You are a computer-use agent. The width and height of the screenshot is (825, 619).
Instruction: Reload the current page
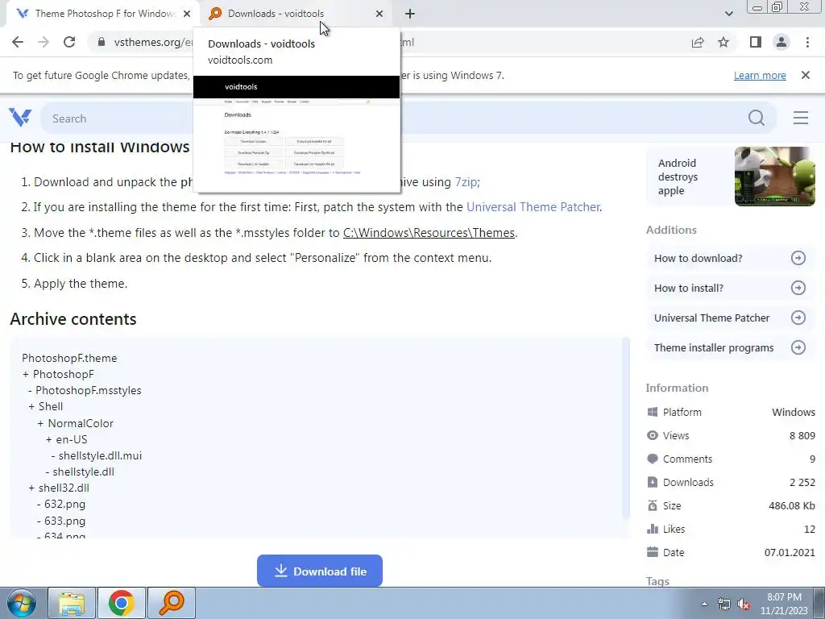(x=69, y=42)
